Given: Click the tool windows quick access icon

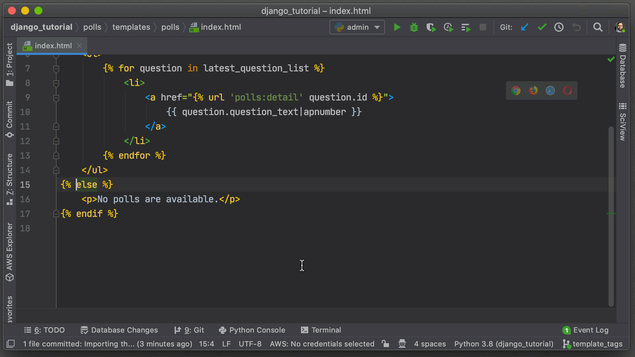Looking at the screenshot, I should 11,344.
